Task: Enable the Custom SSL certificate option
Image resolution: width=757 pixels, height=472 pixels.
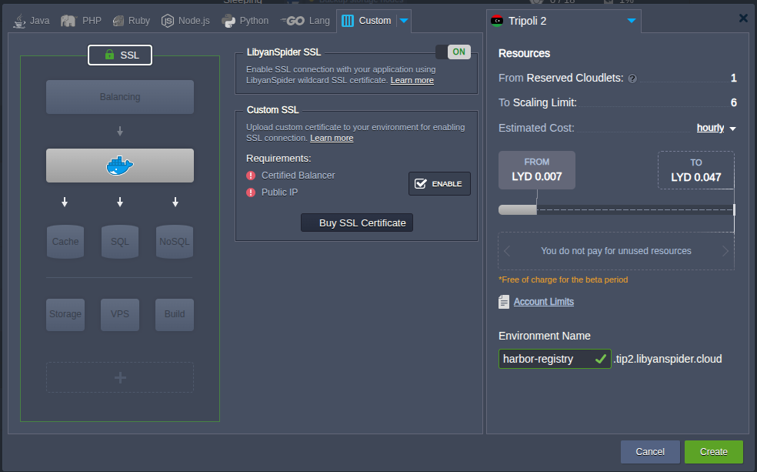Action: tap(439, 183)
